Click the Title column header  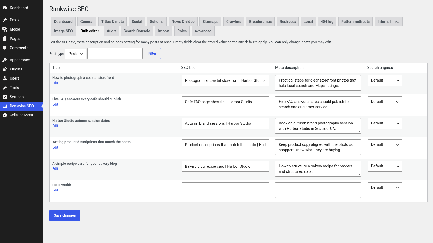[x=56, y=67]
